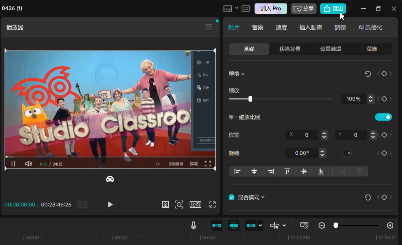Click the preview axis icon
Image resolution: width=402 pixels, height=245 pixels.
coord(275,226)
